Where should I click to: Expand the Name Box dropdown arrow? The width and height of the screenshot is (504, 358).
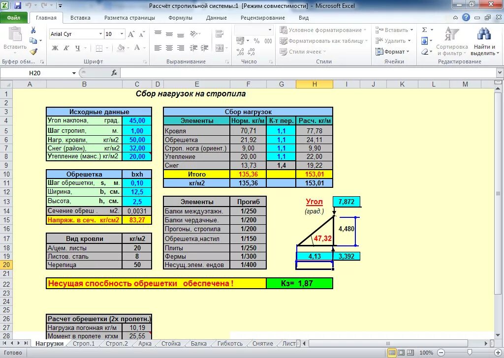(x=74, y=73)
